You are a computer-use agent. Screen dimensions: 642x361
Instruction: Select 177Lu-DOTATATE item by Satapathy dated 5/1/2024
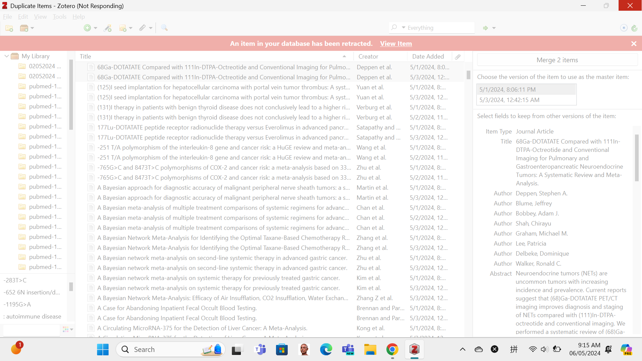[270, 127]
